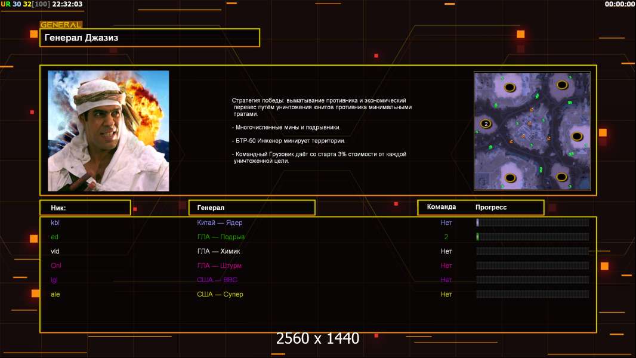The image size is (636, 358).
Task: Click team number 2 for player ed
Action: (446, 237)
